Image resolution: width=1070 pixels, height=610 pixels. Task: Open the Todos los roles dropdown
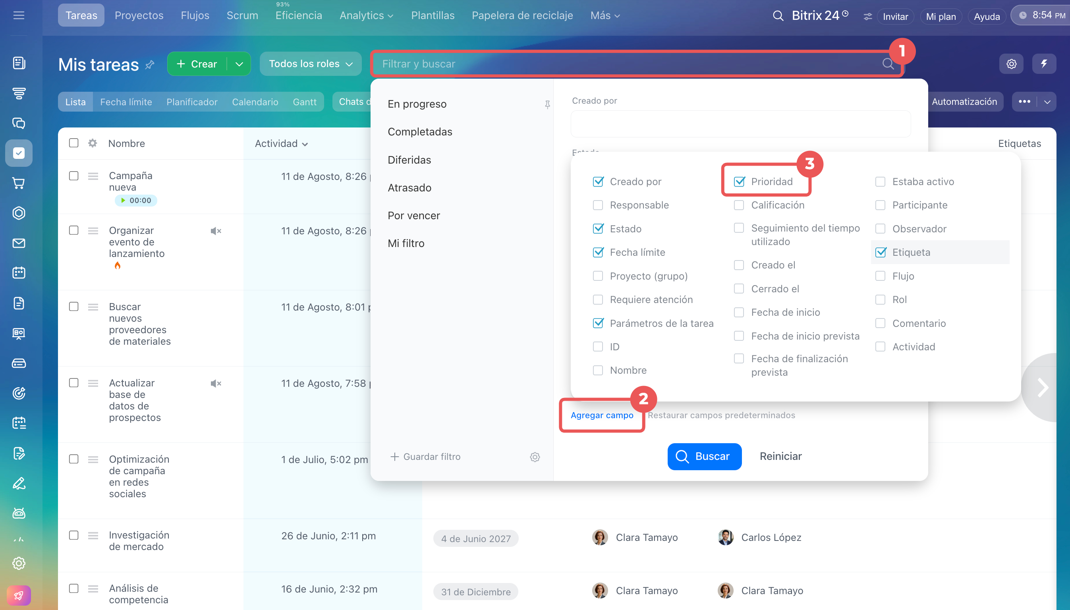pos(311,64)
